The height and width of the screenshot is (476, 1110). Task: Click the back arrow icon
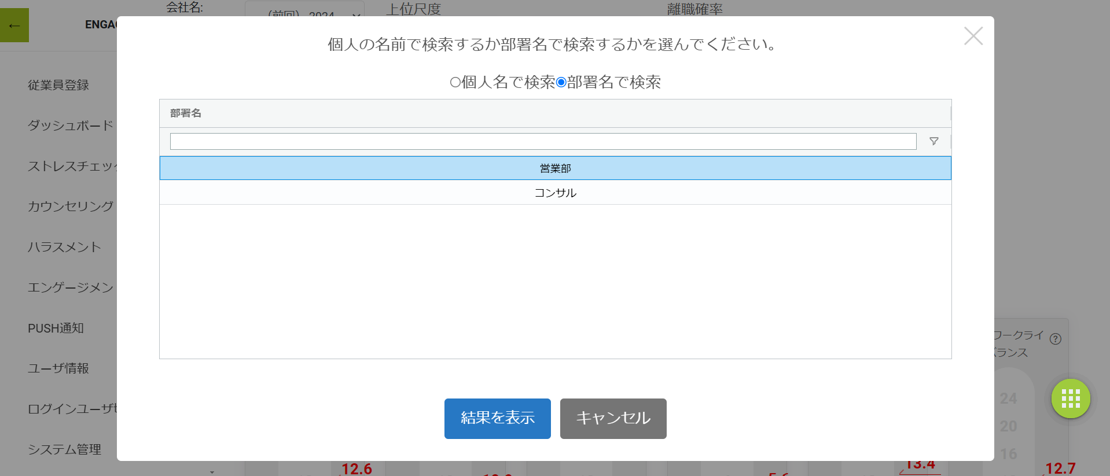(x=14, y=25)
